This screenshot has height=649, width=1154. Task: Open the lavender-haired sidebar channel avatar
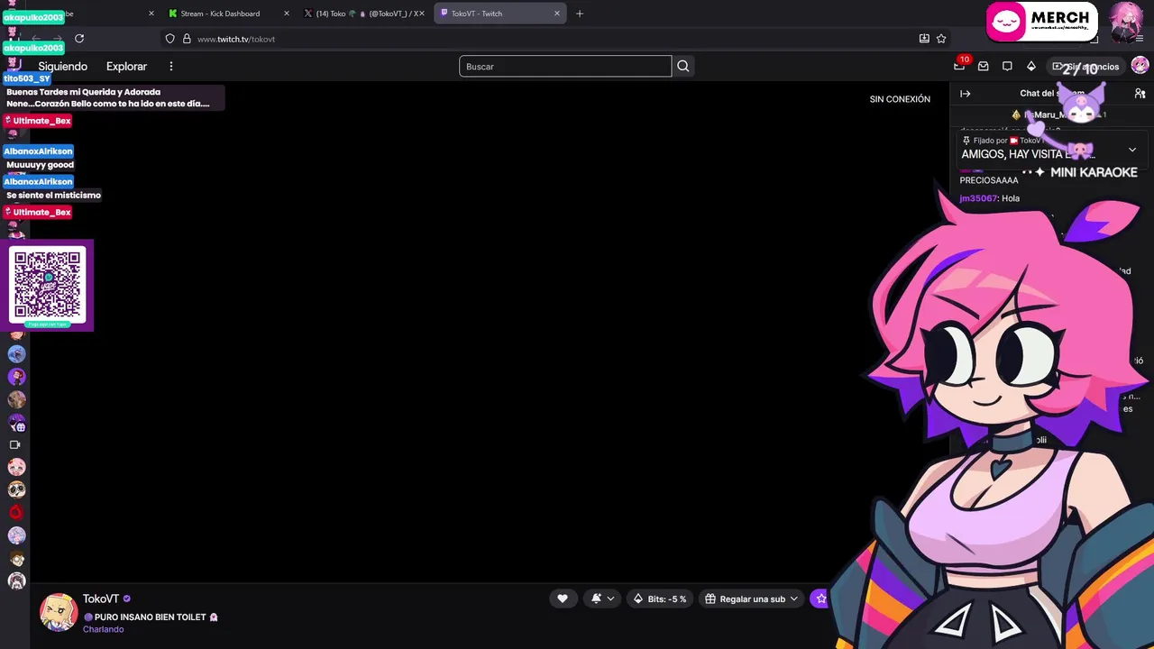click(16, 535)
